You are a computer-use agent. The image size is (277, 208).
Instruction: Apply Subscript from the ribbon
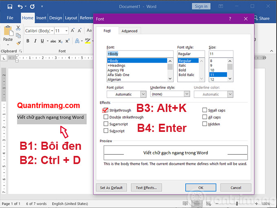60,41
